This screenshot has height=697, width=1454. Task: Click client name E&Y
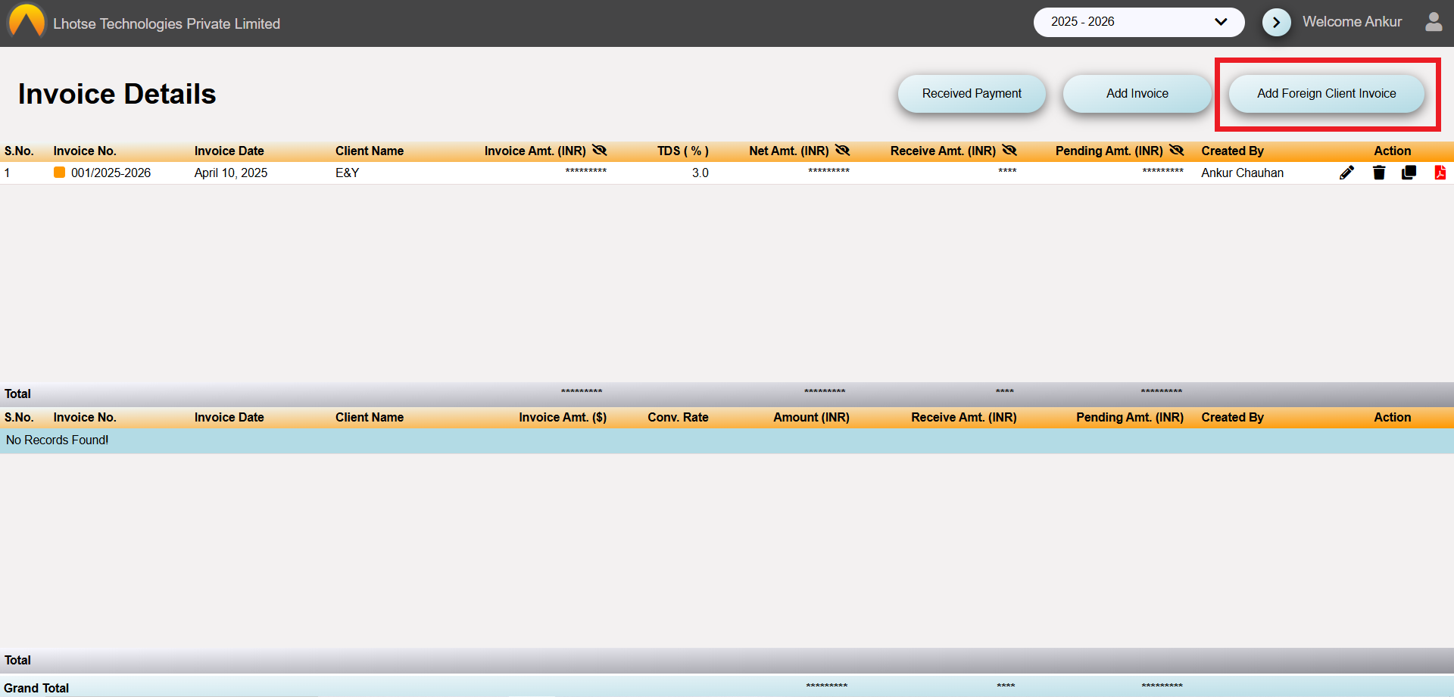348,173
